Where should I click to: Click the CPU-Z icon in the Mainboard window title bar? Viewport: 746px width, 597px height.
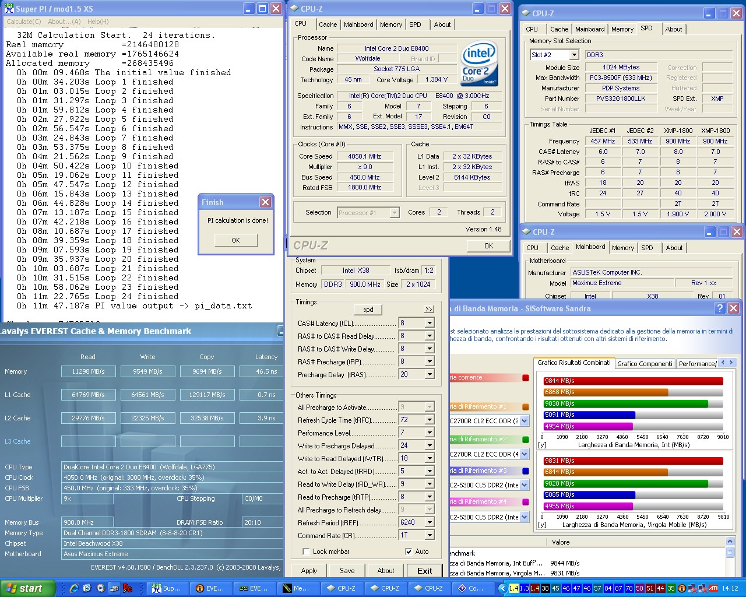coord(526,232)
